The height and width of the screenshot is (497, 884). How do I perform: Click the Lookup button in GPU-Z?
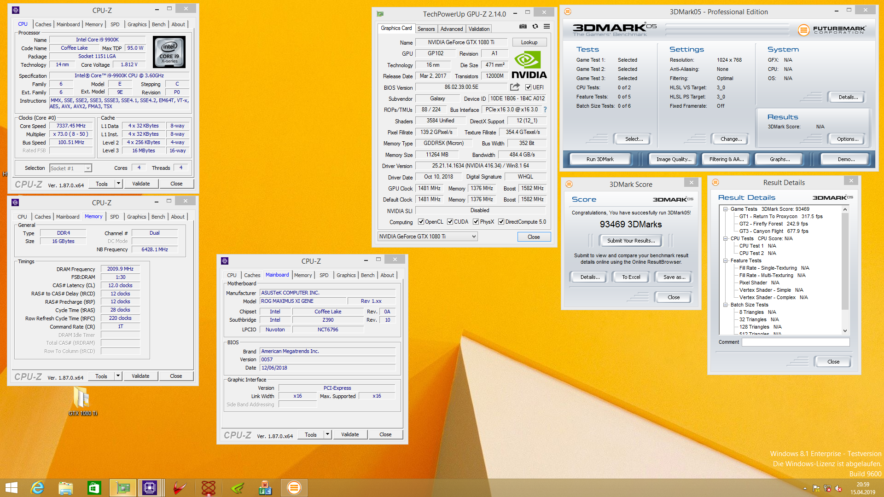pyautogui.click(x=529, y=42)
